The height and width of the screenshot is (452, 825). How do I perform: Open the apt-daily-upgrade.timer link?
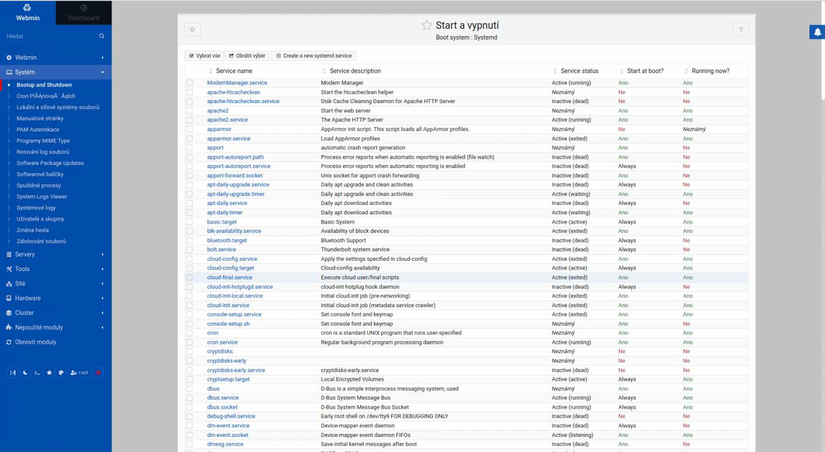click(x=236, y=194)
